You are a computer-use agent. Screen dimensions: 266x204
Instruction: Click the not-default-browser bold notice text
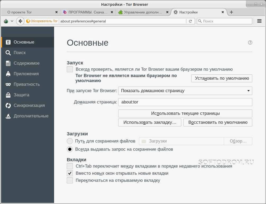[126, 78]
